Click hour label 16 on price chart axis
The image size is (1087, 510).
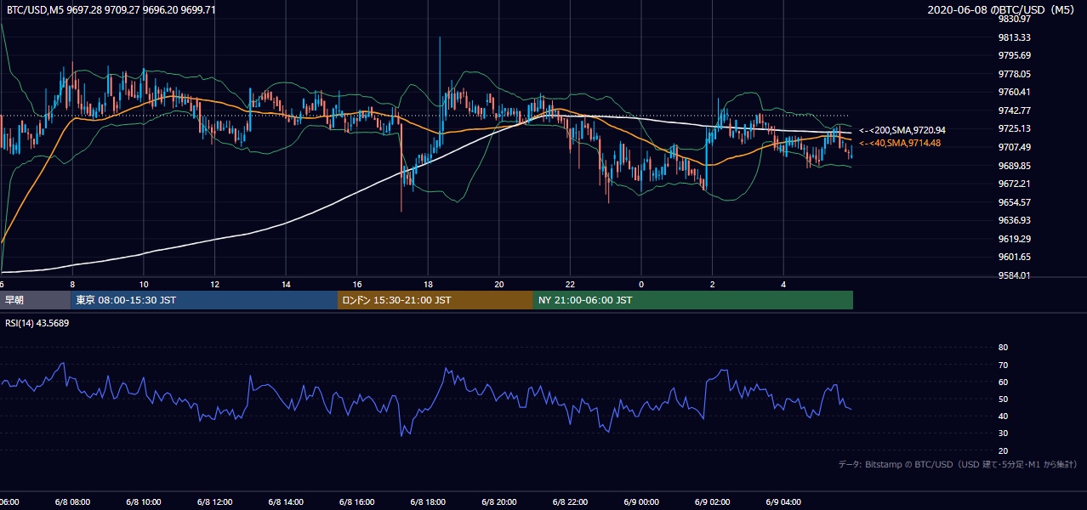(x=357, y=284)
